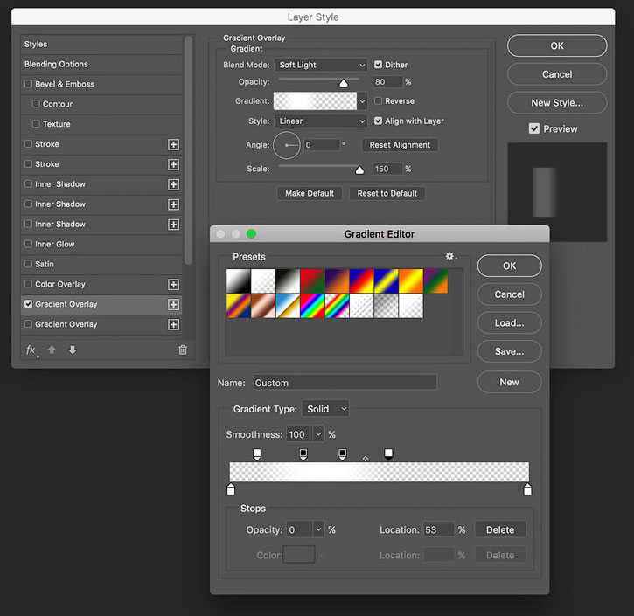Open gradient picker dropdown arrow
Screen dimensions: 634x616
click(x=362, y=101)
